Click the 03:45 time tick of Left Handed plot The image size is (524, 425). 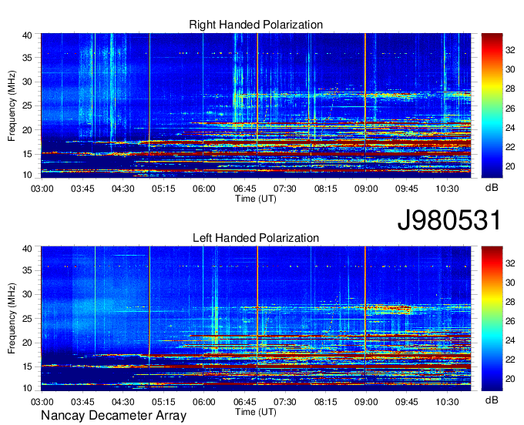82,402
